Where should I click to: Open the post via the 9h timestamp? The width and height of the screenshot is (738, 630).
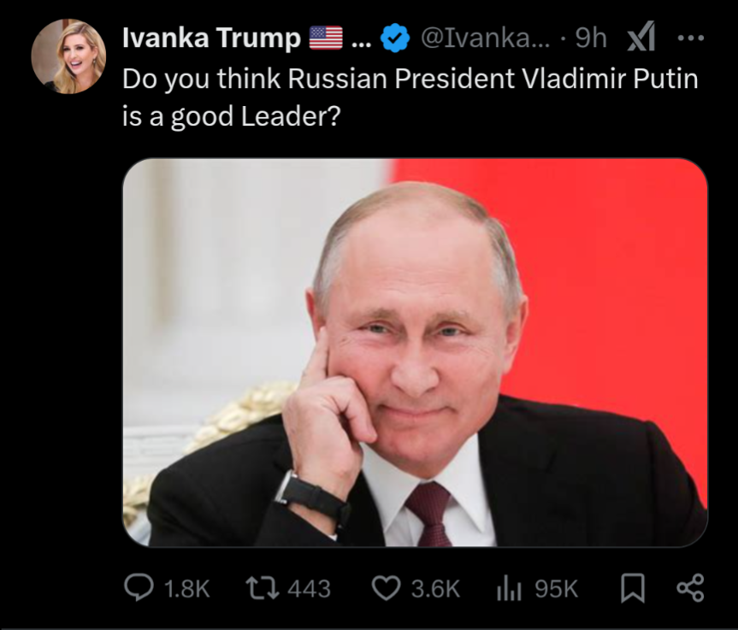point(591,38)
